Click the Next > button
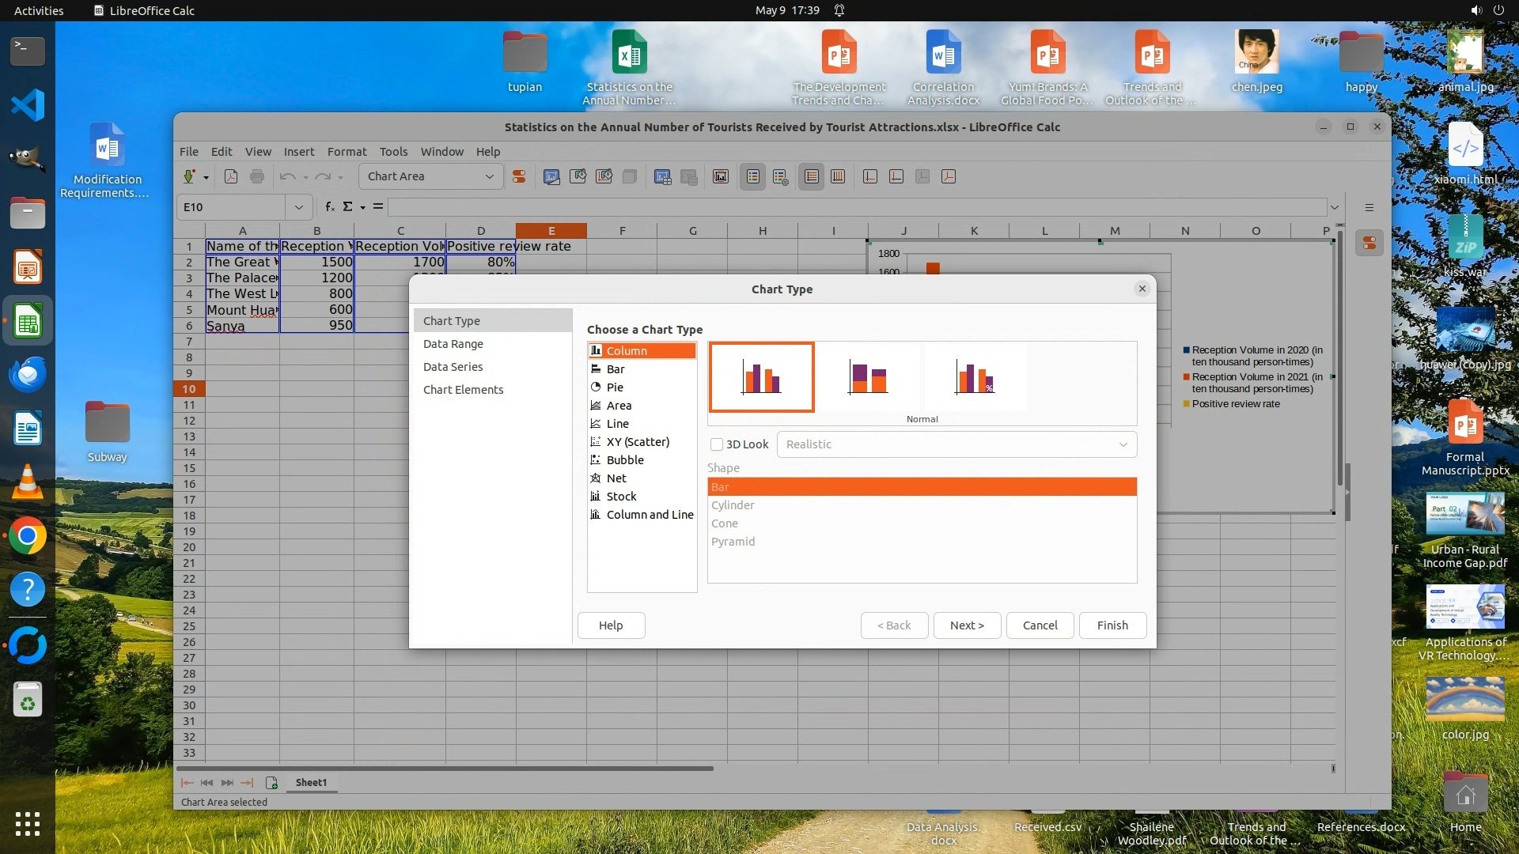1519x854 pixels. [x=967, y=625]
